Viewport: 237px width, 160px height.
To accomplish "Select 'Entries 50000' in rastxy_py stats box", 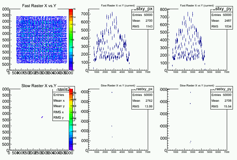I will pyautogui.click(x=222, y=15).
